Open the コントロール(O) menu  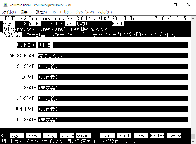pyautogui.click(x=61, y=12)
